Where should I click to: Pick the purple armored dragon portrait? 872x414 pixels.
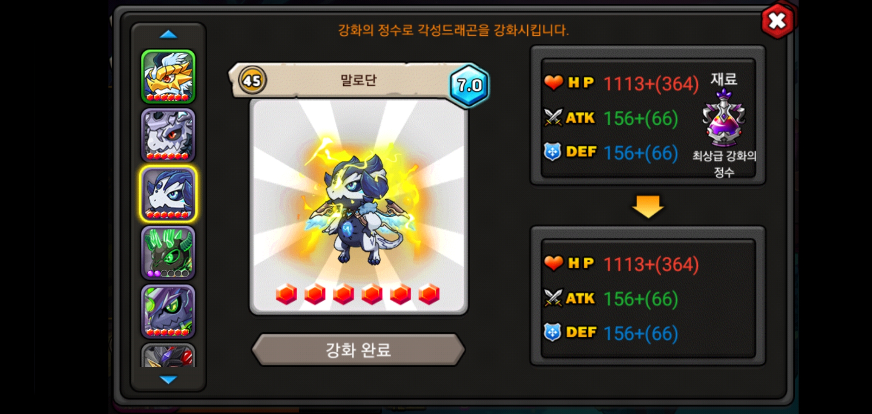click(x=168, y=312)
